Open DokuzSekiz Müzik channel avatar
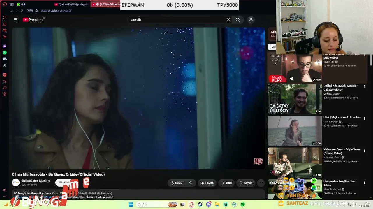This screenshot has height=209, width=373. 16,183
